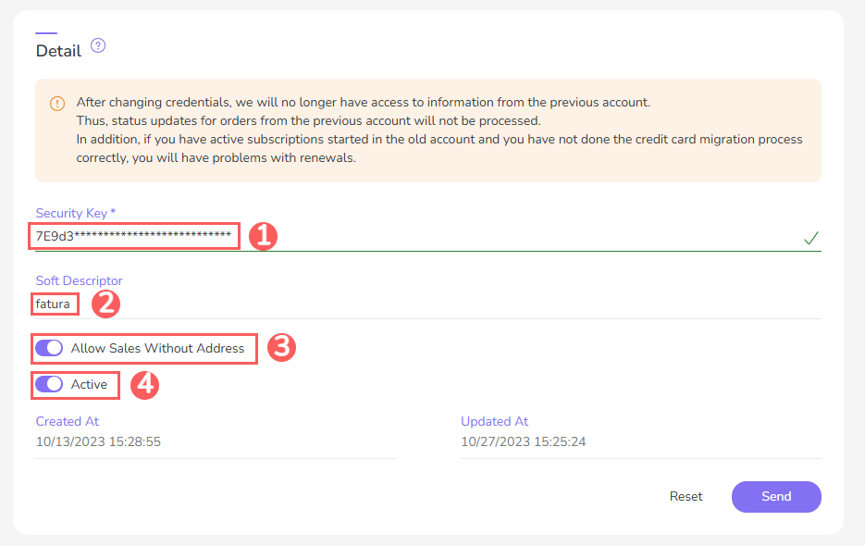
Task: Click the Updated At timestamp
Action: [524, 441]
